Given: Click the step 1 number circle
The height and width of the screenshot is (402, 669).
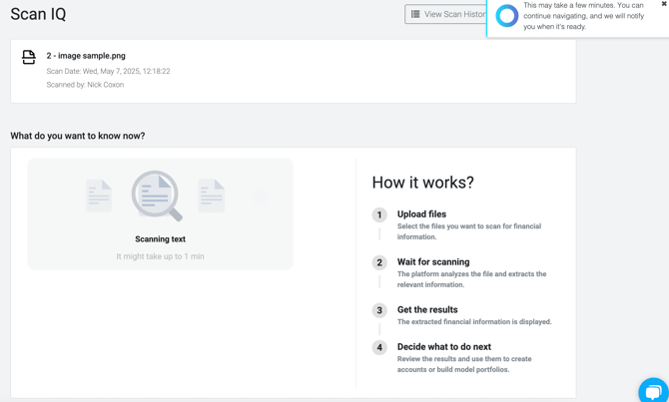Looking at the screenshot, I should (379, 214).
